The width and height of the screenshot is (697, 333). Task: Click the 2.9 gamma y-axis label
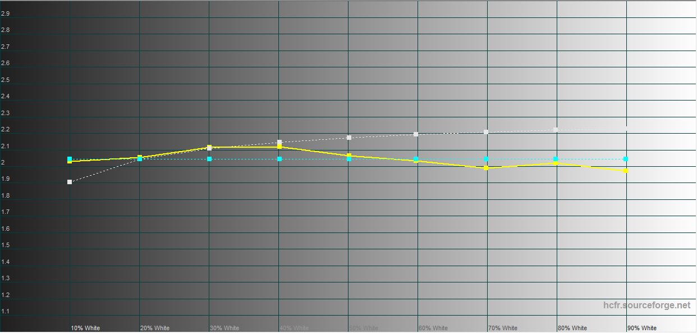pos(5,13)
